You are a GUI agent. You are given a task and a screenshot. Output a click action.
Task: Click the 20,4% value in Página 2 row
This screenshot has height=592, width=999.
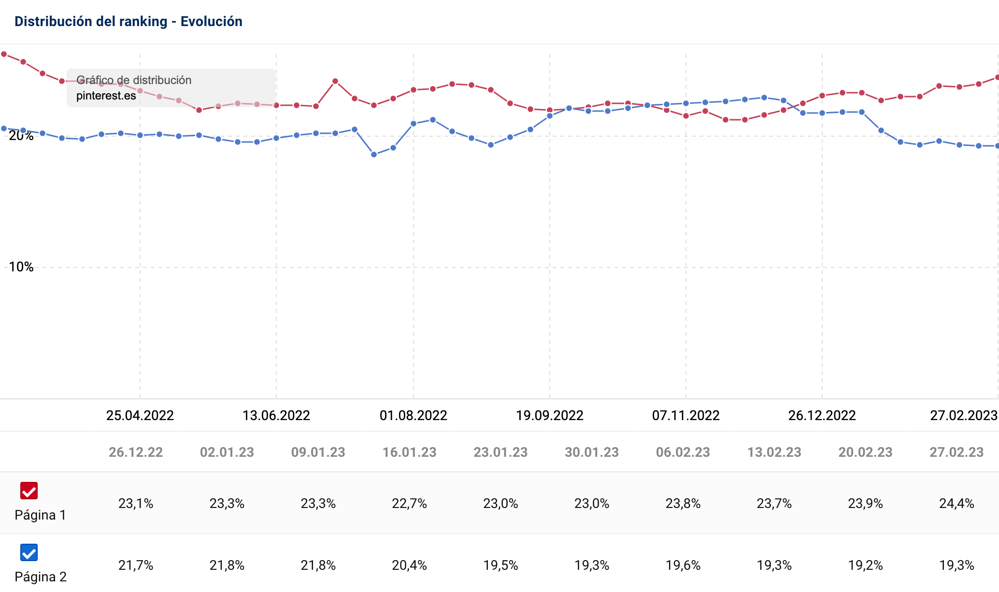[x=410, y=565]
